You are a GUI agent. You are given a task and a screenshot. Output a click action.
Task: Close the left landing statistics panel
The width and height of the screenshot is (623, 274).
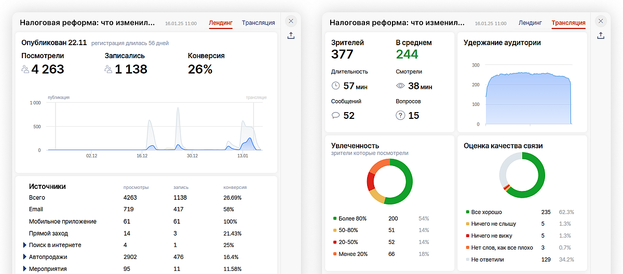[291, 21]
